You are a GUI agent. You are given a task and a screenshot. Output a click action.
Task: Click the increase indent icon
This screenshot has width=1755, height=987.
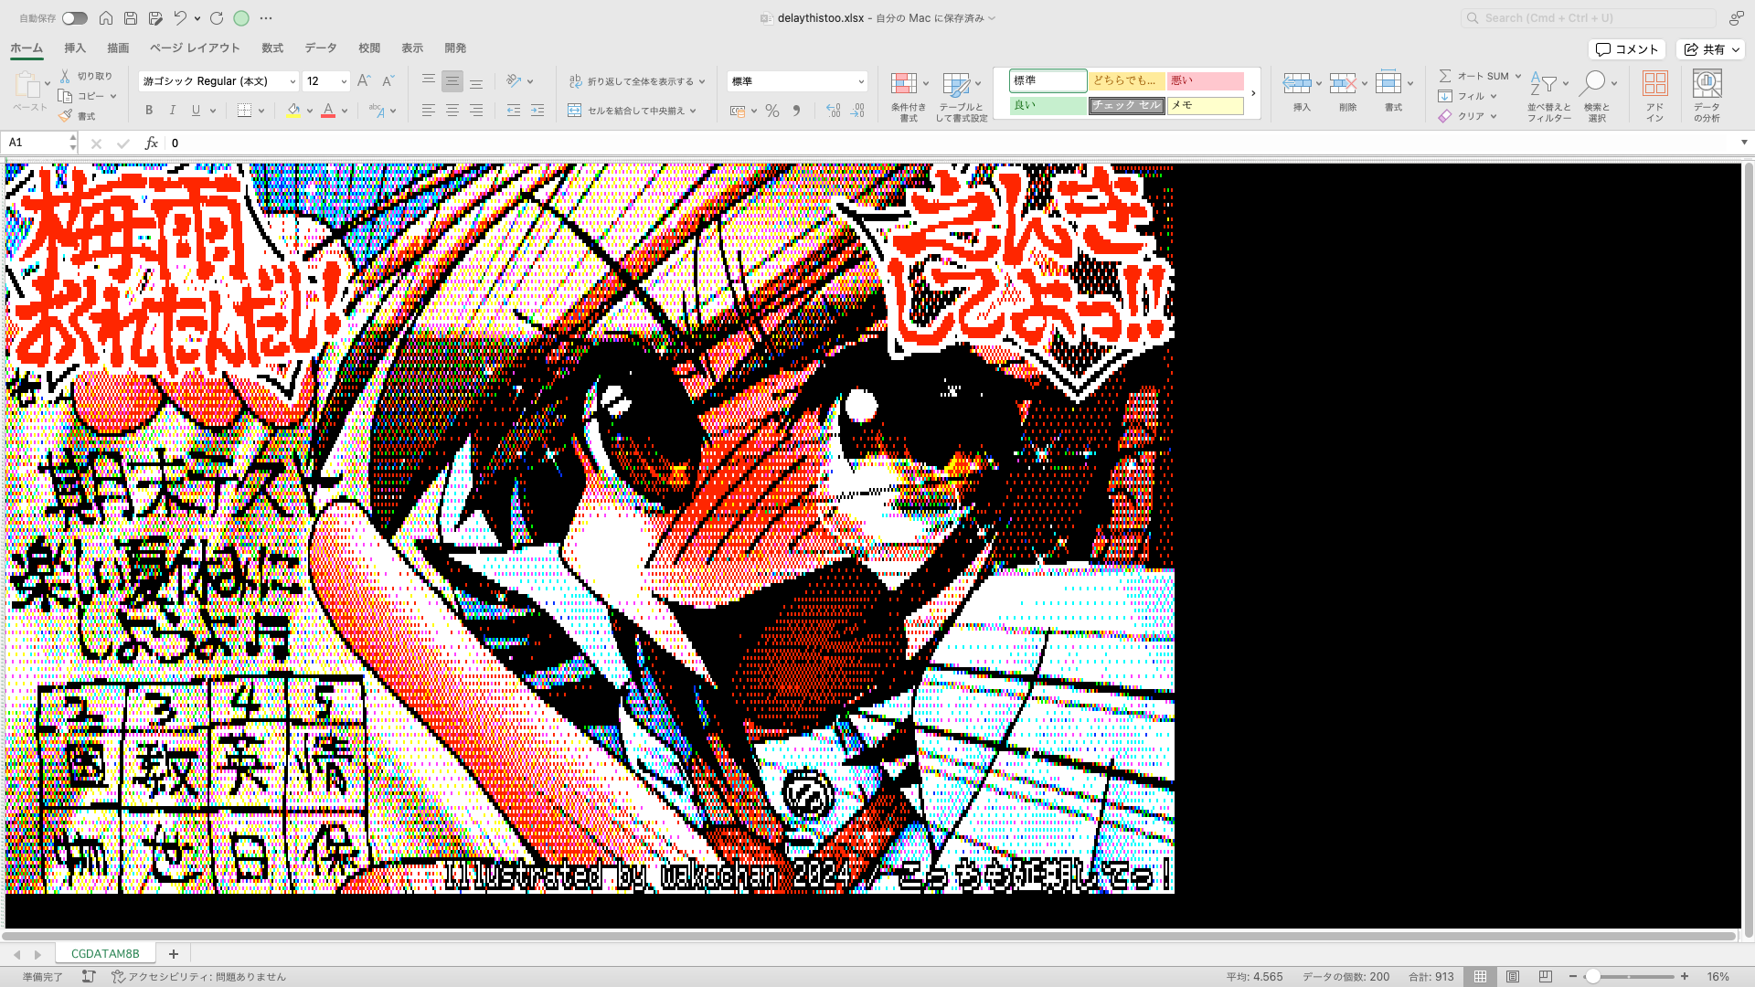point(537,111)
